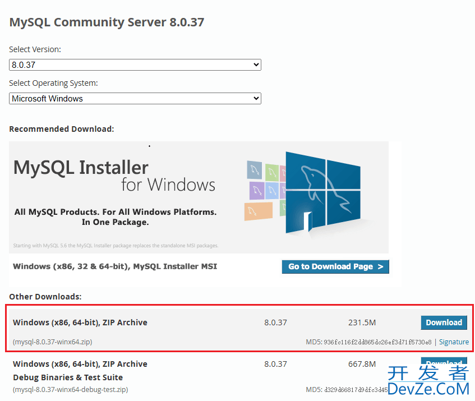Click the Select Version label

(x=35, y=49)
